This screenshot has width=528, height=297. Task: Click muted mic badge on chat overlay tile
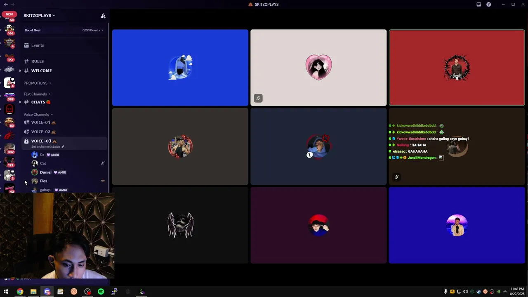tap(396, 177)
